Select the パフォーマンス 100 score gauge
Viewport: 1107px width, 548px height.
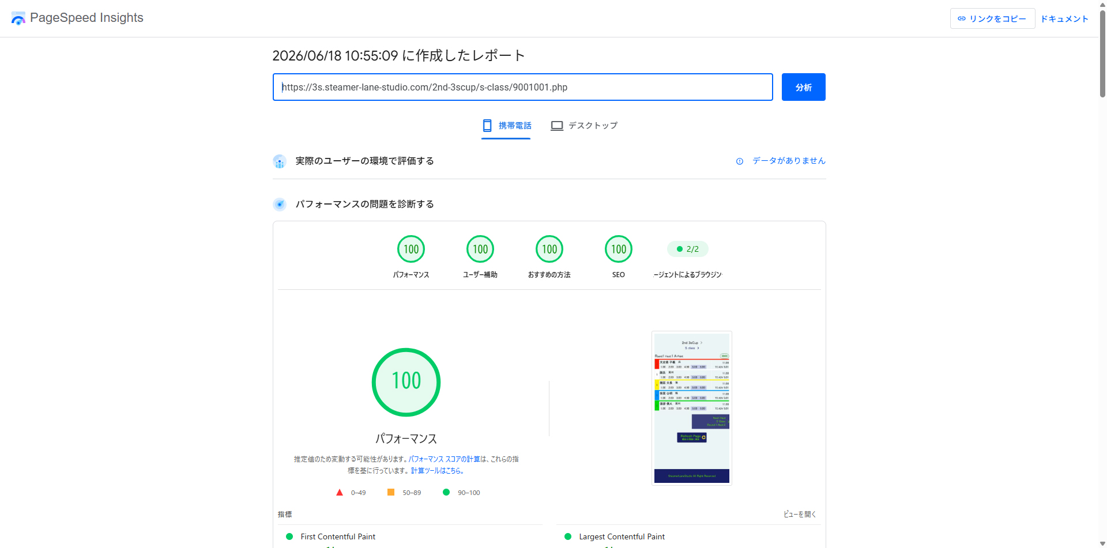411,249
